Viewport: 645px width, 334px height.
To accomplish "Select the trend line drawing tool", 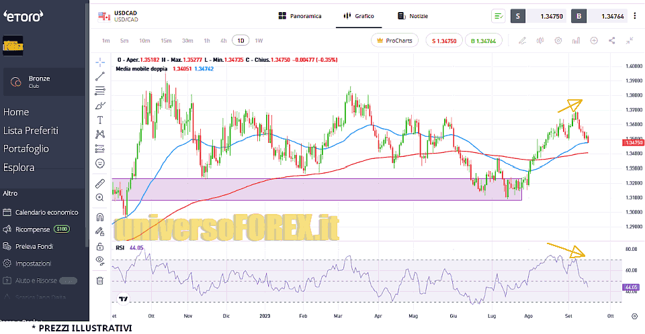I will click(100, 76).
